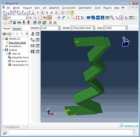Select the Co-executions tree item
The height and width of the screenshot is (137, 140).
(x=19, y=61)
